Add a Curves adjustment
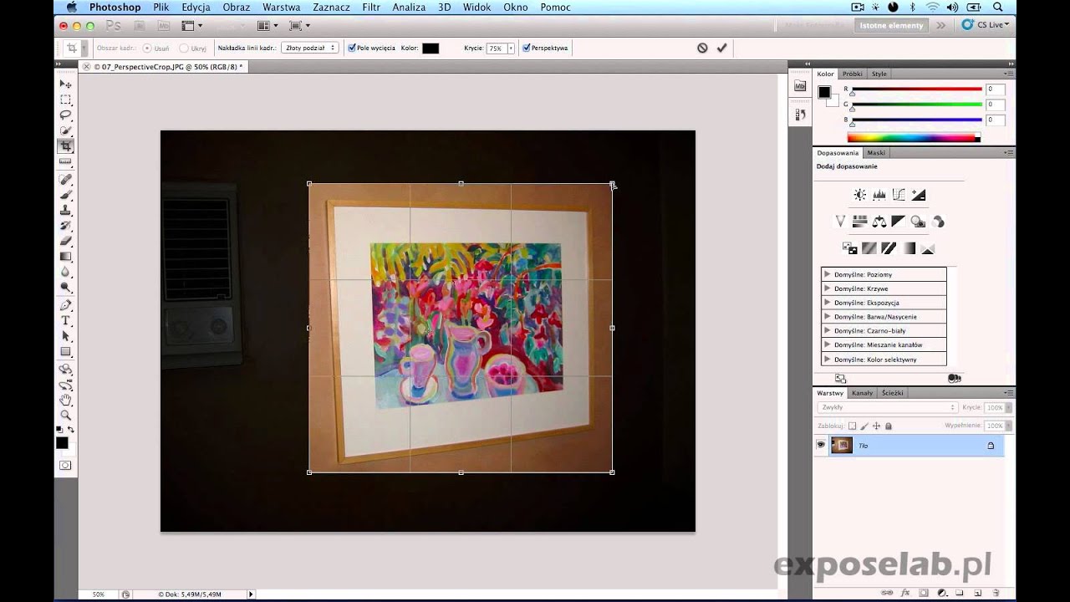The width and height of the screenshot is (1070, 602). click(x=899, y=195)
